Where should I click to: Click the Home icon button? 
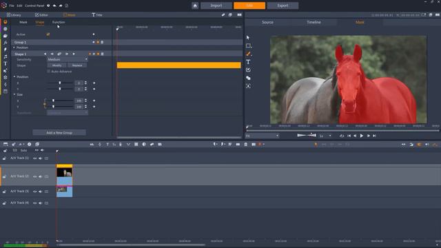195,6
